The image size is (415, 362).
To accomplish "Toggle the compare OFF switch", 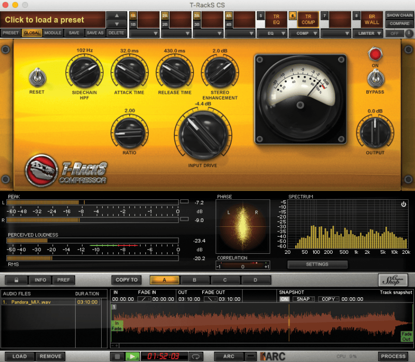I will tap(394, 34).
